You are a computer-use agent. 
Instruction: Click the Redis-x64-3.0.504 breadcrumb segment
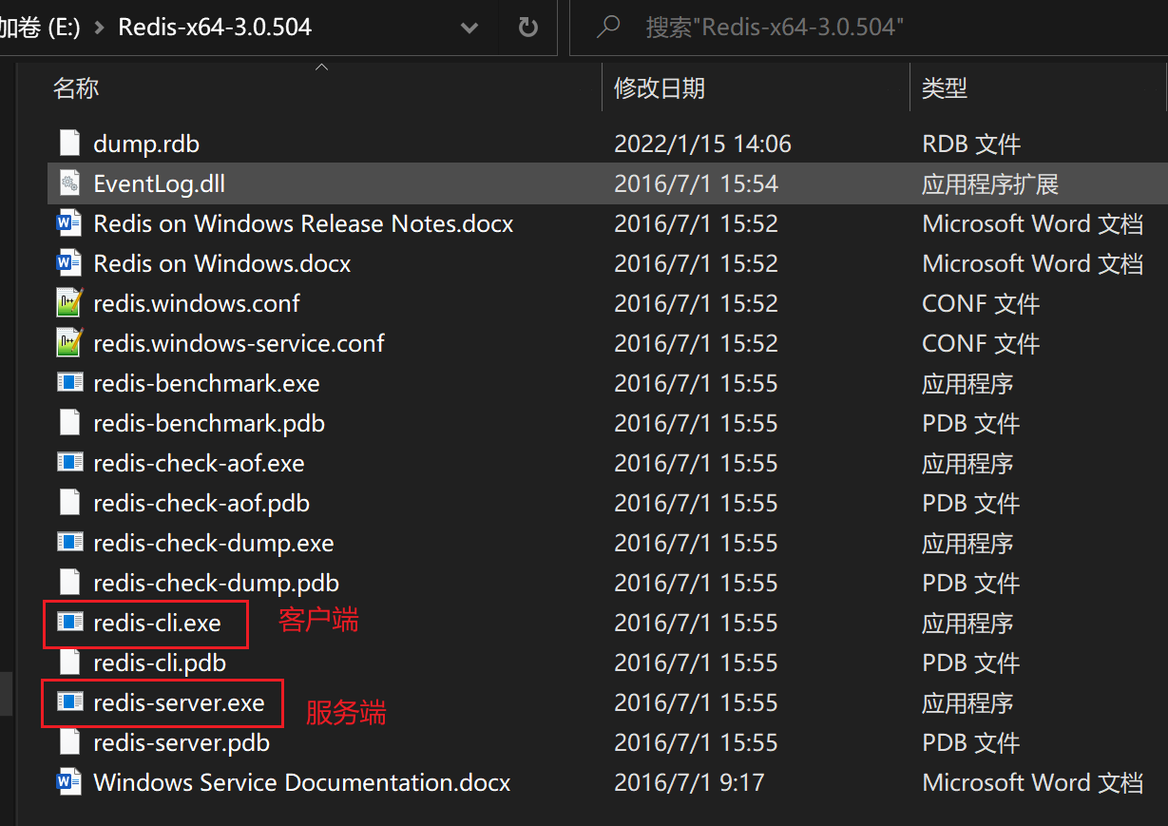(x=215, y=28)
